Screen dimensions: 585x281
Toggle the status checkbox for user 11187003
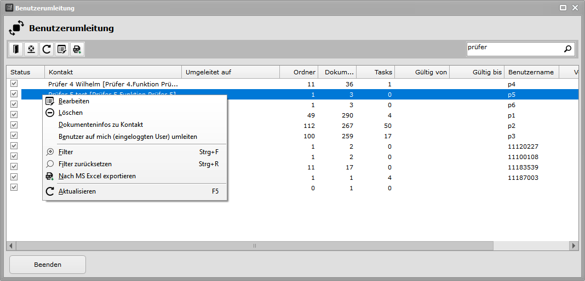pyautogui.click(x=14, y=177)
